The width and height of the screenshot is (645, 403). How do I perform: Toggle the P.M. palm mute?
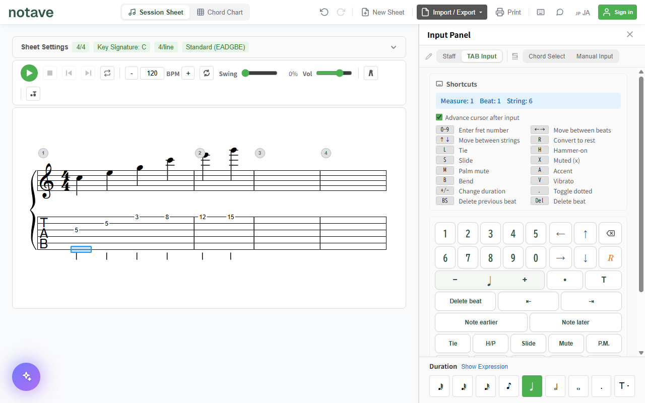pos(604,344)
